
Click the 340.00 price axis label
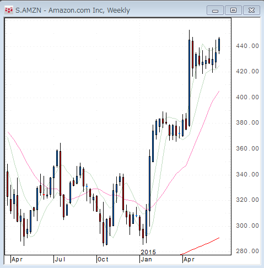tap(247, 174)
